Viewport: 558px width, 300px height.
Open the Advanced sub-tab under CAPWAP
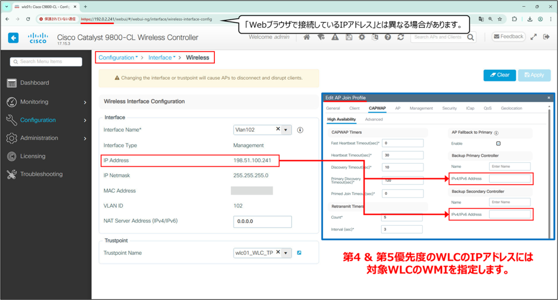[374, 120]
